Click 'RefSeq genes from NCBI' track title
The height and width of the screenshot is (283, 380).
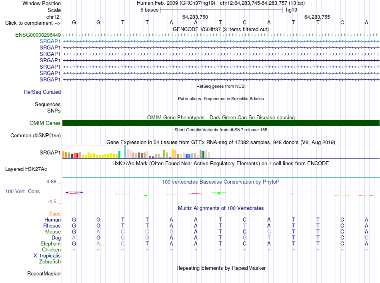[221, 86]
